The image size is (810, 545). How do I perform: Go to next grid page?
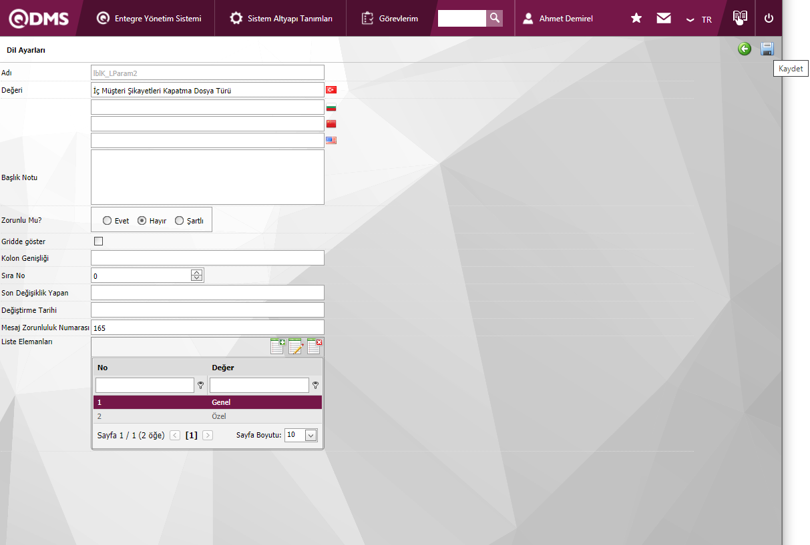pyautogui.click(x=208, y=435)
